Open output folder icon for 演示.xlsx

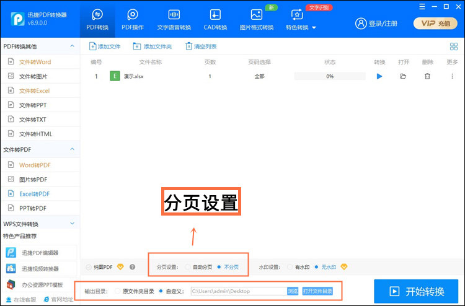[403, 76]
